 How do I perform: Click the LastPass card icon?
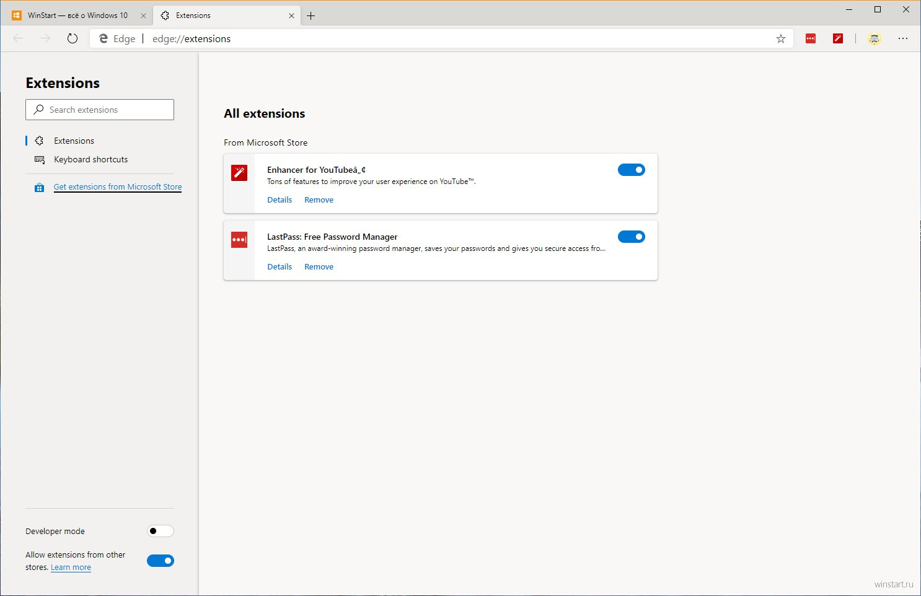pyautogui.click(x=239, y=240)
